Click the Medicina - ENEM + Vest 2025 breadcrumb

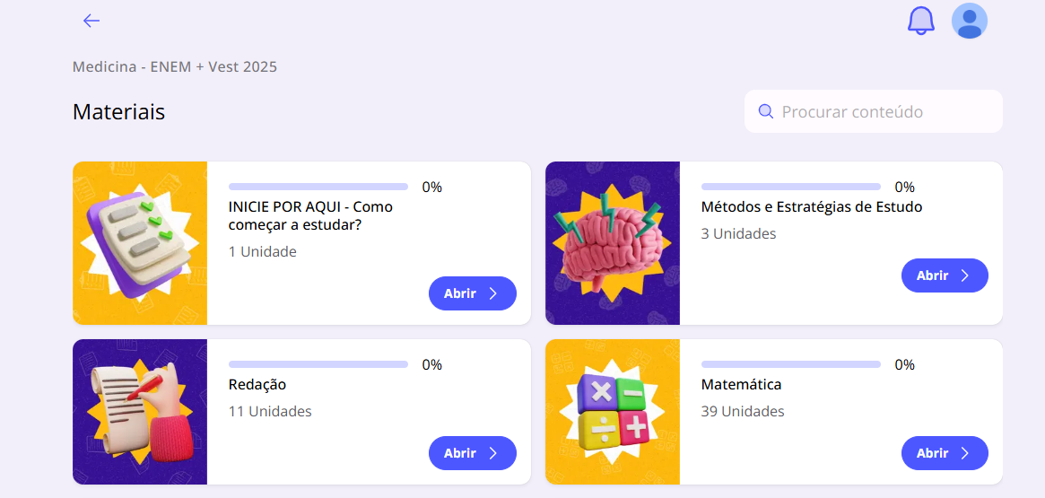pos(175,66)
